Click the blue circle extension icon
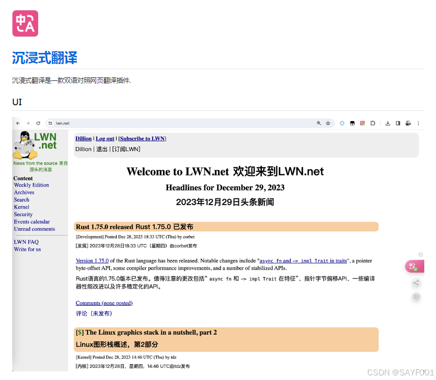This screenshot has width=436, height=380. pos(342,123)
